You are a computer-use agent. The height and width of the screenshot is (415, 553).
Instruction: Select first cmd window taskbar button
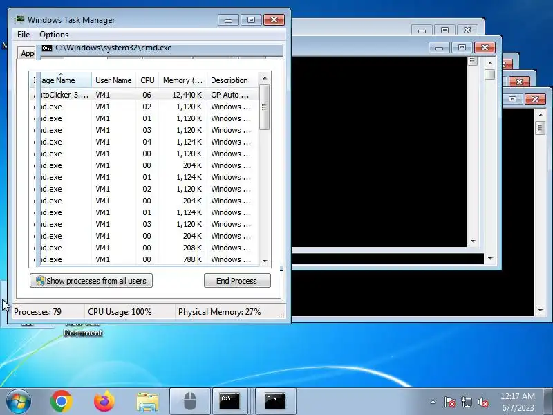[229, 401]
